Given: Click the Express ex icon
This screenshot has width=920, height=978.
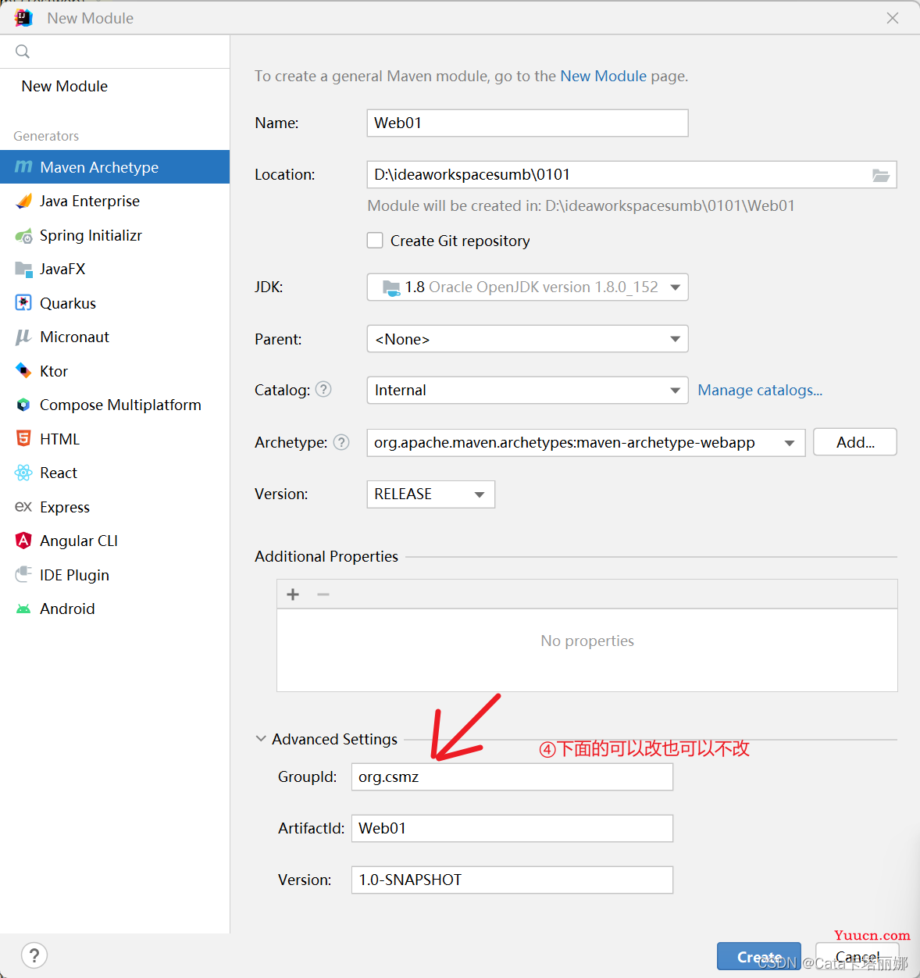Looking at the screenshot, I should 23,507.
